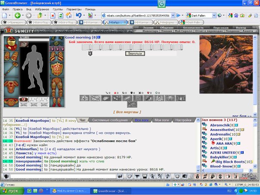Open info icon next to Good morning [8]

99,37
